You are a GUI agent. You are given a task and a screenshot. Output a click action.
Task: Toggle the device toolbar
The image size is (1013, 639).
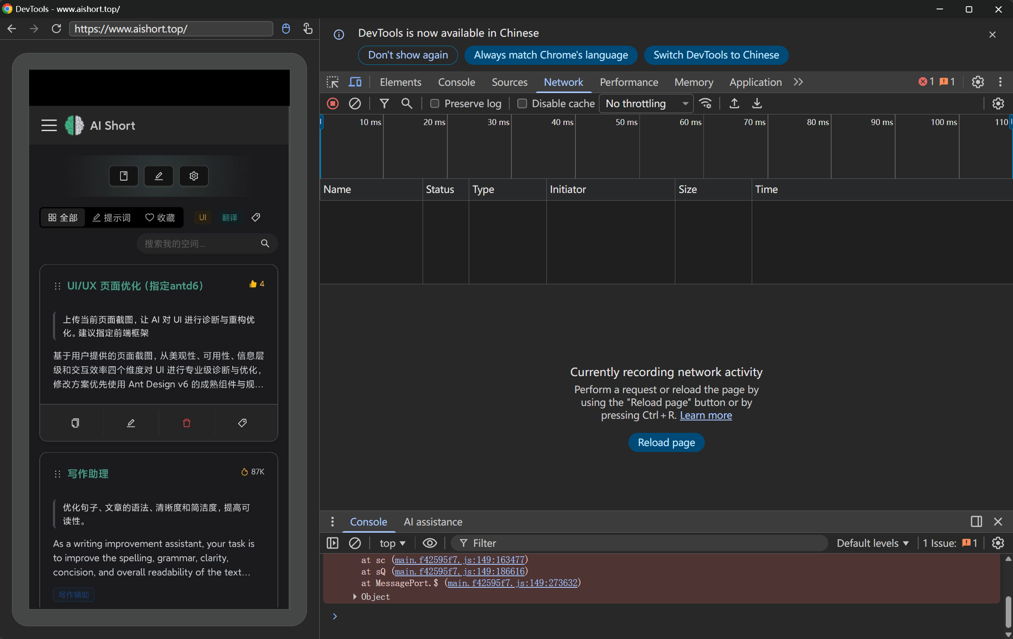[355, 82]
